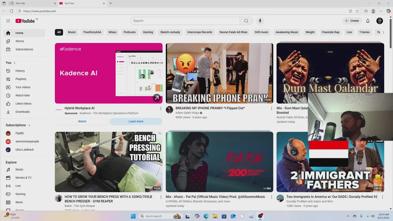Click Learn more on Kadence ad

(136, 122)
